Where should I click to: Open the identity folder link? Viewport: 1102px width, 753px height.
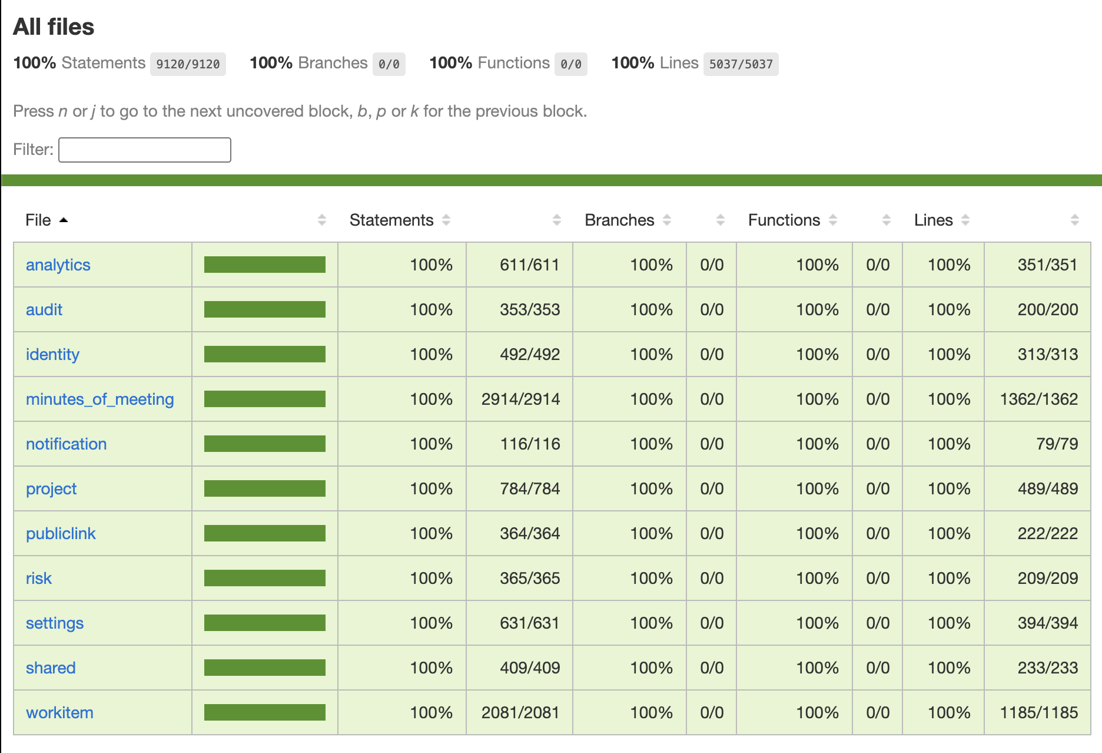(52, 355)
